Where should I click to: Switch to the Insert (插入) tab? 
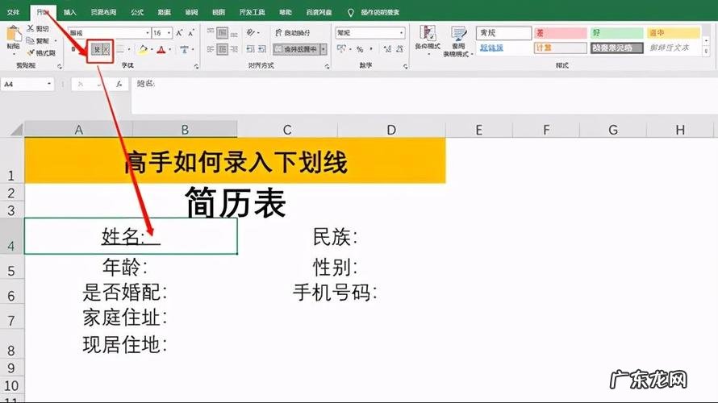coord(70,13)
